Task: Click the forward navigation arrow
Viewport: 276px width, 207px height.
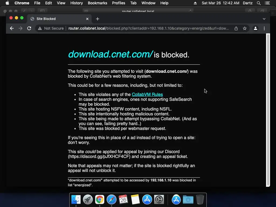Action: [x=20, y=28]
